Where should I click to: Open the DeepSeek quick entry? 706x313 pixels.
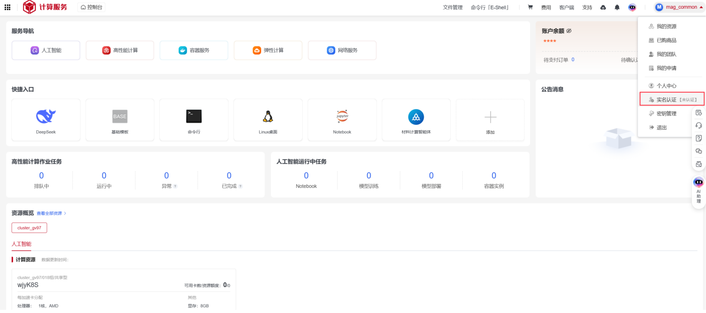pos(46,120)
